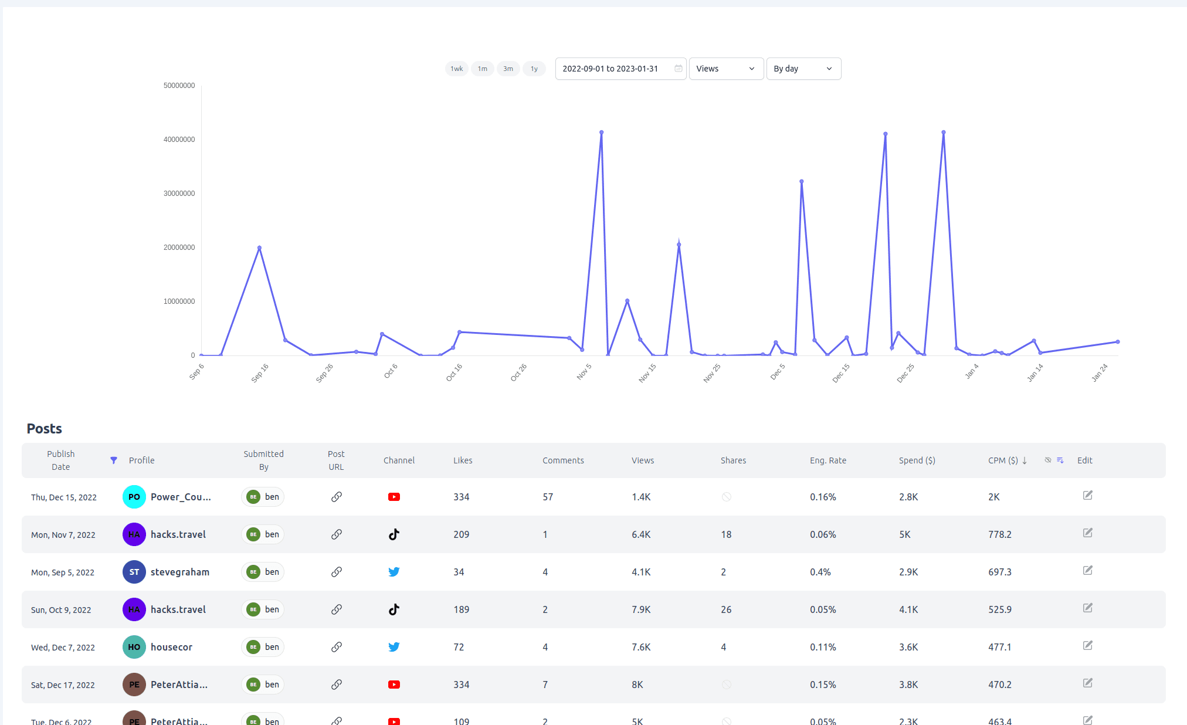Click ben submitter chip in Power_Cou row
1187x725 pixels.
point(263,497)
